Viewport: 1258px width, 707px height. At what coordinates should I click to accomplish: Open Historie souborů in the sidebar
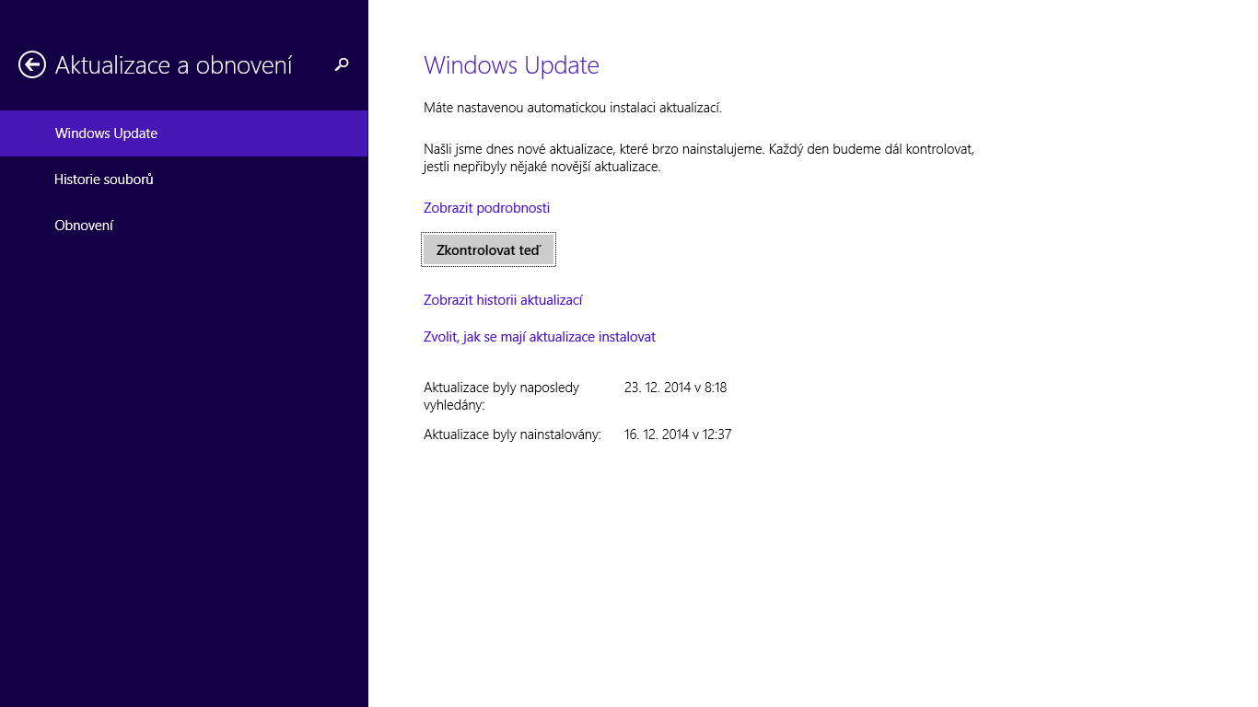184,180
